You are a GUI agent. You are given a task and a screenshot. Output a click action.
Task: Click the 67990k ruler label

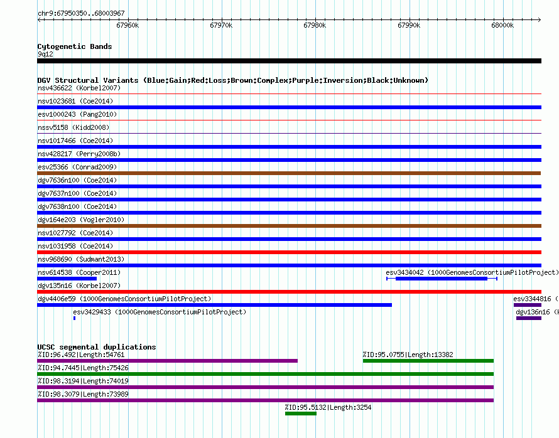409,25
